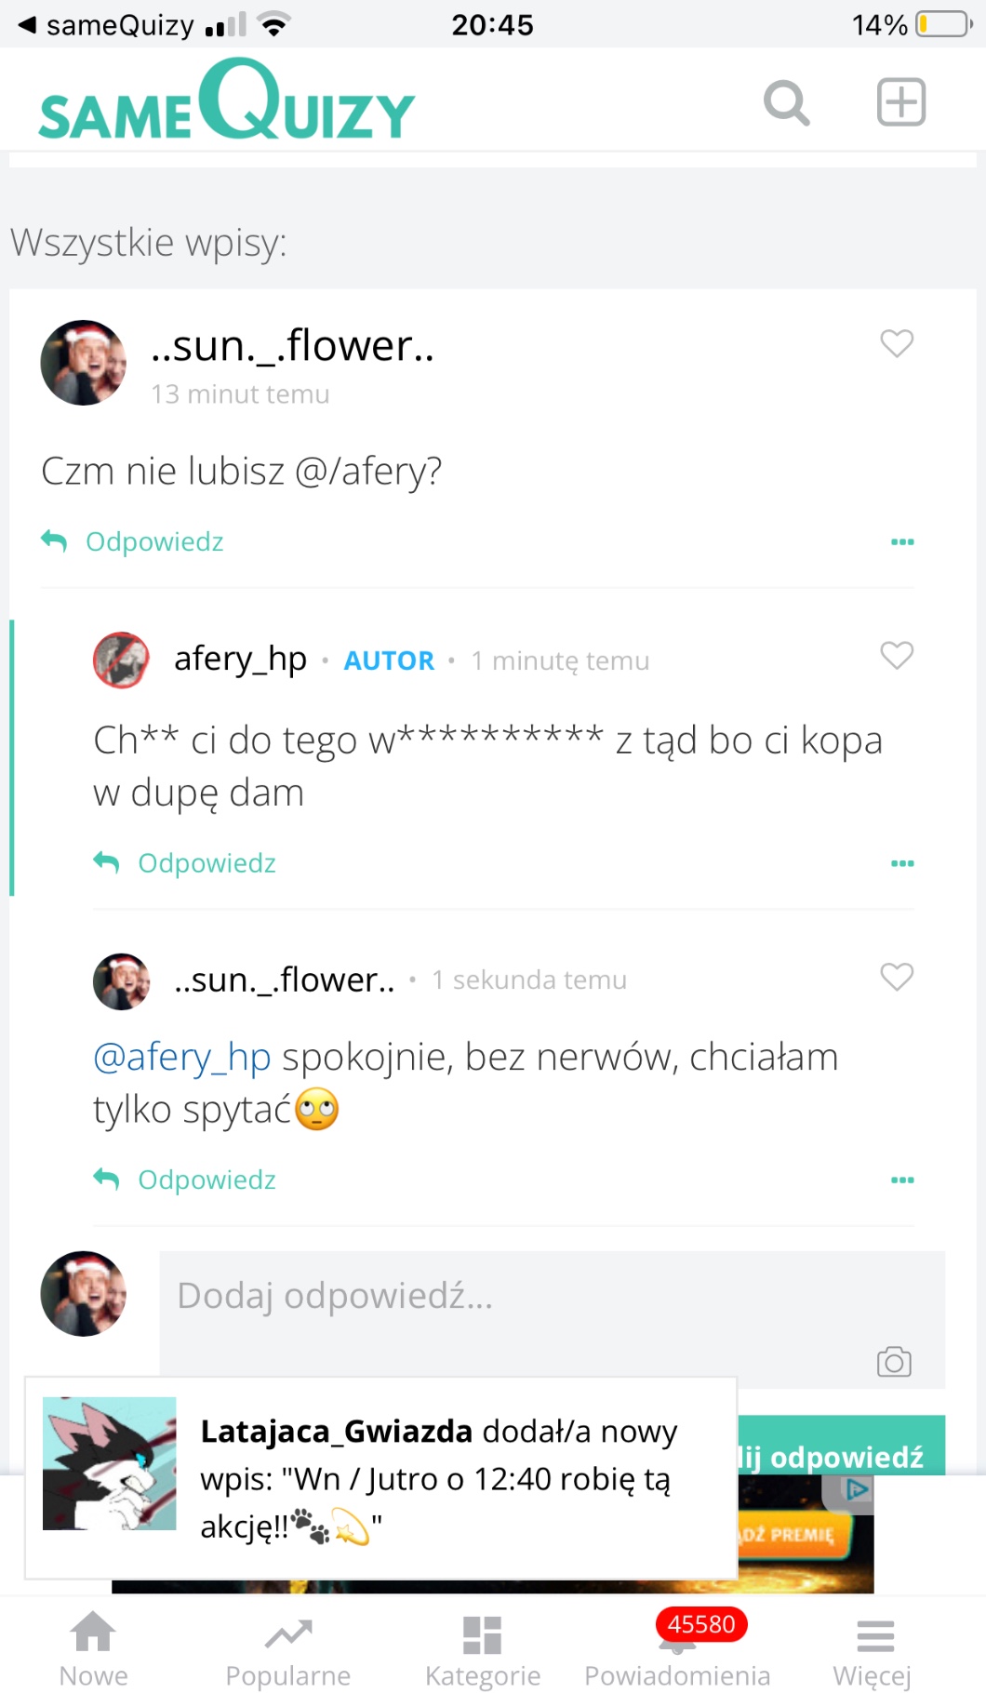The image size is (986, 1693).
Task: Open Kategorie tab
Action: click(x=483, y=1648)
